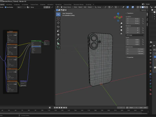Open the UV Editing workspace tab

[x=25, y=5]
